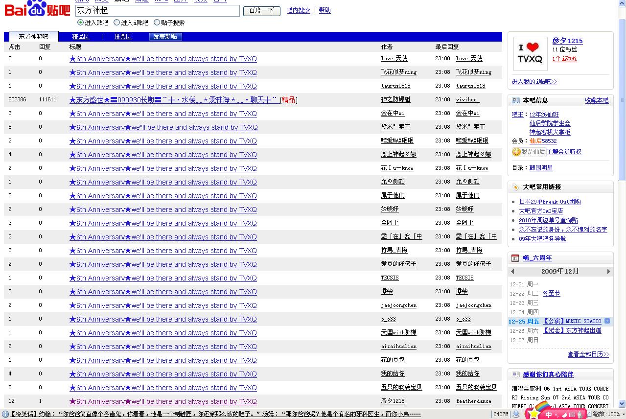This screenshot has width=626, height=419.
Task: Switch to the 东方神起吧 tab
Action: [x=34, y=37]
